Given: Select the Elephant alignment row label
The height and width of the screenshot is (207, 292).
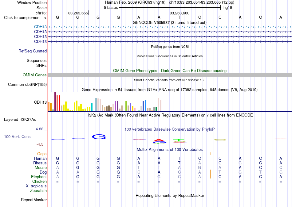Looking at the screenshot, I should 39,177.
